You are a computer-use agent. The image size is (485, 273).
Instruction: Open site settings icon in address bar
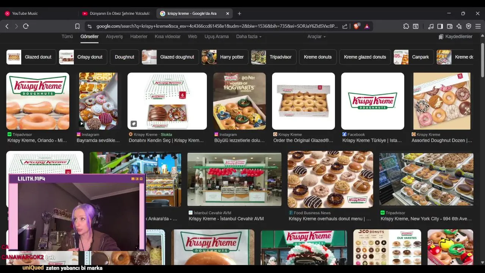point(89,26)
